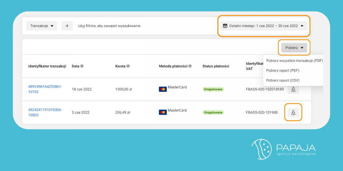343x171 pixels.
Task: Add a filter with the plus button
Action: pos(67,26)
